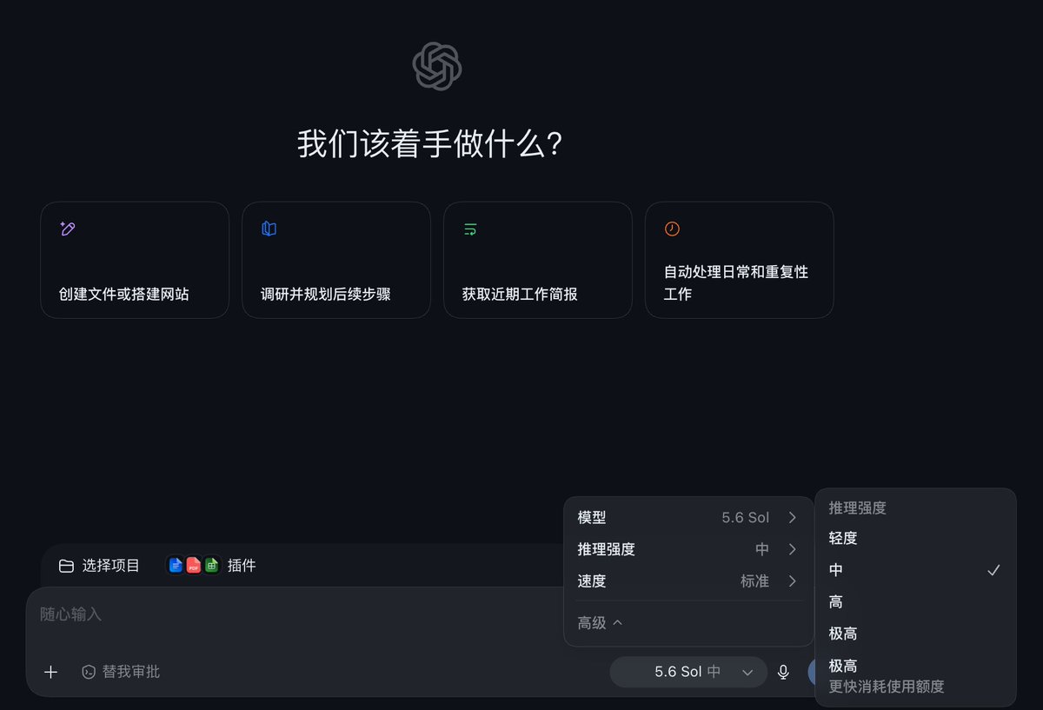Open 插件 with the document icons
This screenshot has width=1043, height=710.
point(212,566)
